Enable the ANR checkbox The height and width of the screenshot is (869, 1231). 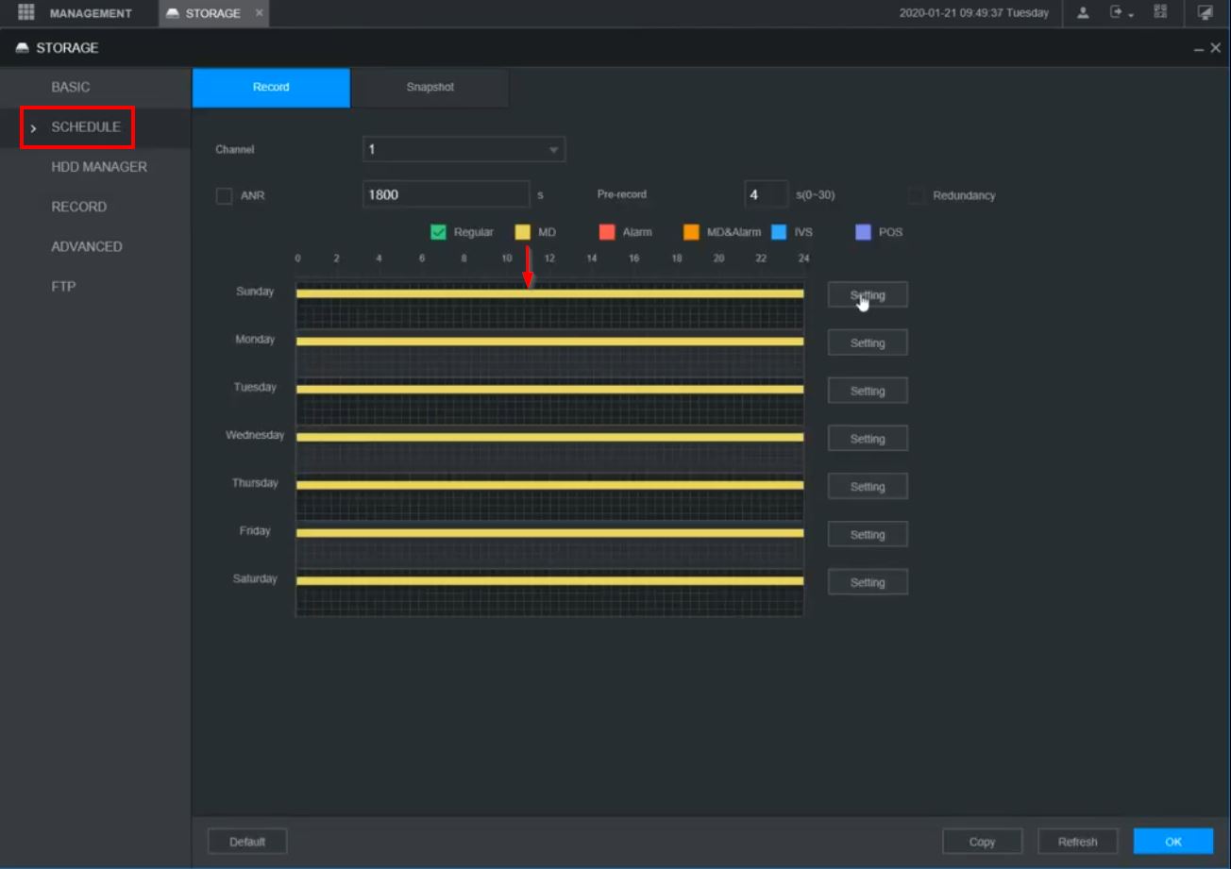pos(224,196)
